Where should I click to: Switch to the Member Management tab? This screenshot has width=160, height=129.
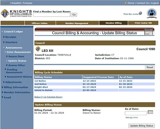[x=77, y=23]
